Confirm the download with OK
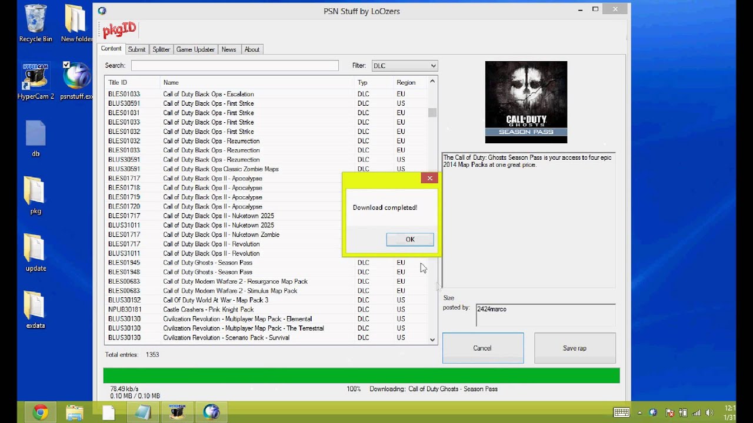The height and width of the screenshot is (423, 753). (410, 239)
